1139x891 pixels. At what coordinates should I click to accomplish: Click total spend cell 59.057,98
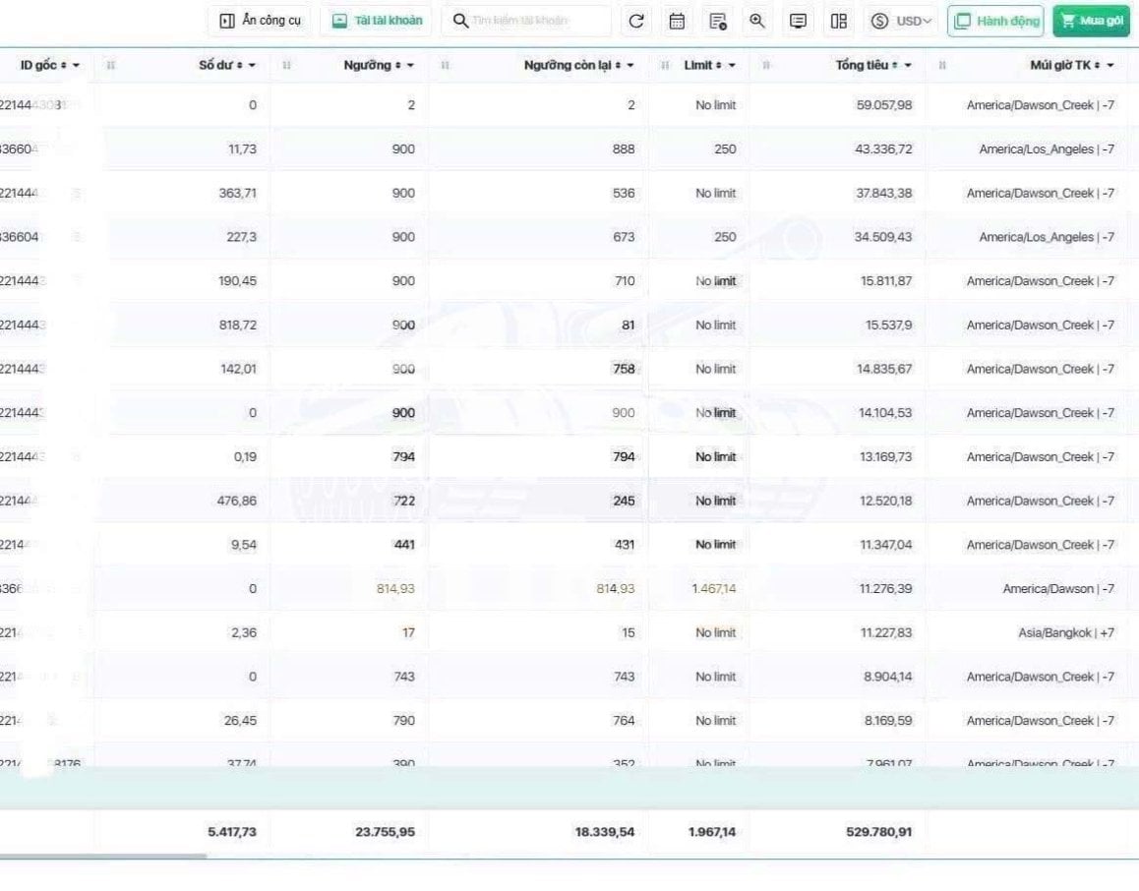(884, 105)
